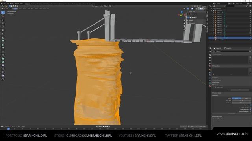Toggle the Smooth Normals checkbox
The height and width of the screenshot is (141, 252).
pos(250,107)
